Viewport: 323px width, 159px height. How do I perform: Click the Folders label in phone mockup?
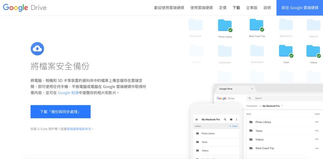click(x=198, y=126)
